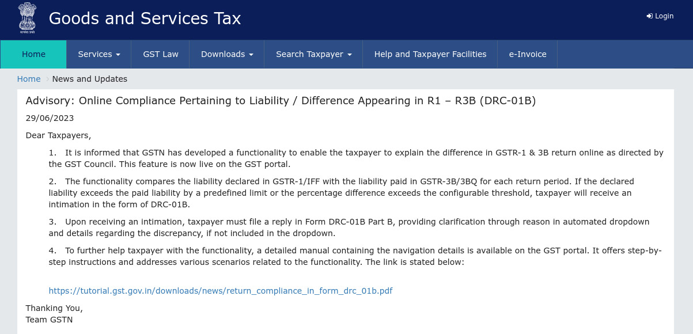Expand the caret arrow beside Services
This screenshot has height=334, width=693.
point(118,55)
